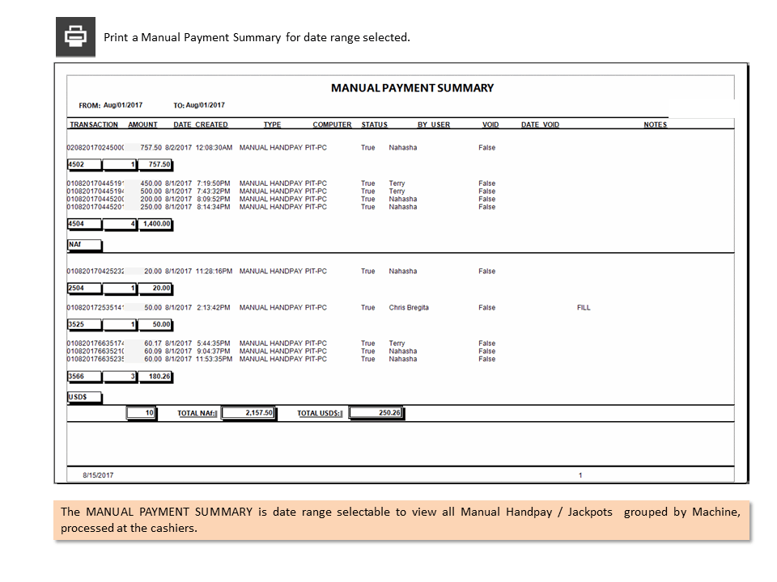This screenshot has width=777, height=582.
Task: Select the 1,400.00 subtotal box for machine 4504
Action: click(155, 224)
